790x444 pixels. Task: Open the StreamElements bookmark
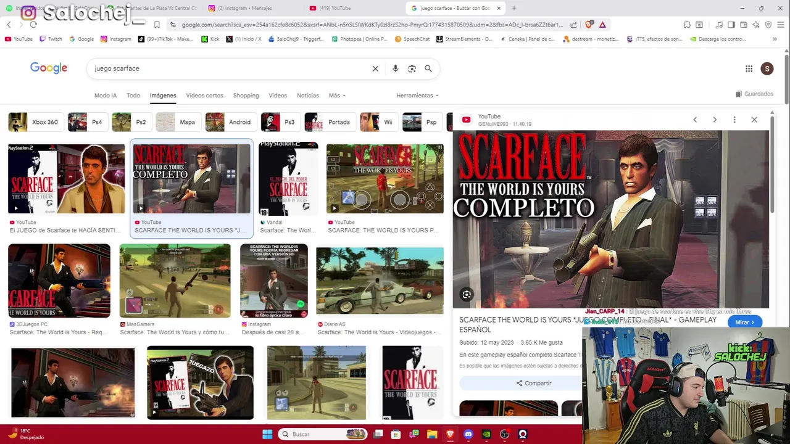tap(464, 39)
